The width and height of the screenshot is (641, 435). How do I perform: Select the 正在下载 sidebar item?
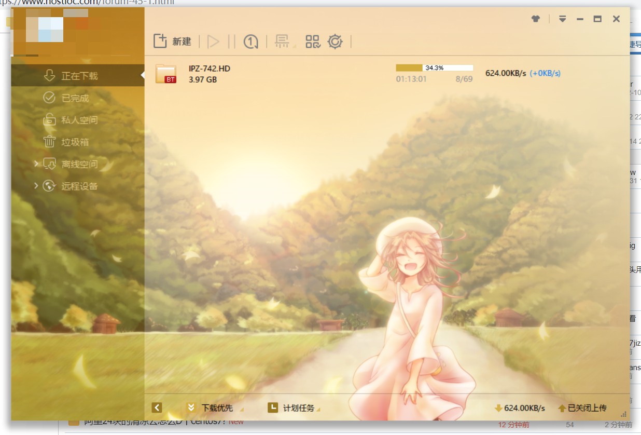[78, 76]
